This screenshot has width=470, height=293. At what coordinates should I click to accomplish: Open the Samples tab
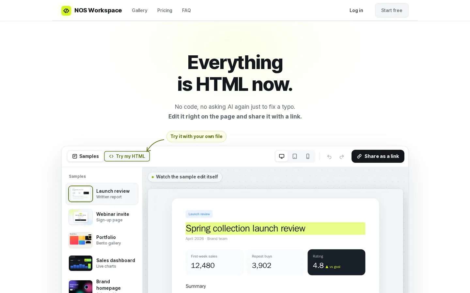[x=86, y=156]
